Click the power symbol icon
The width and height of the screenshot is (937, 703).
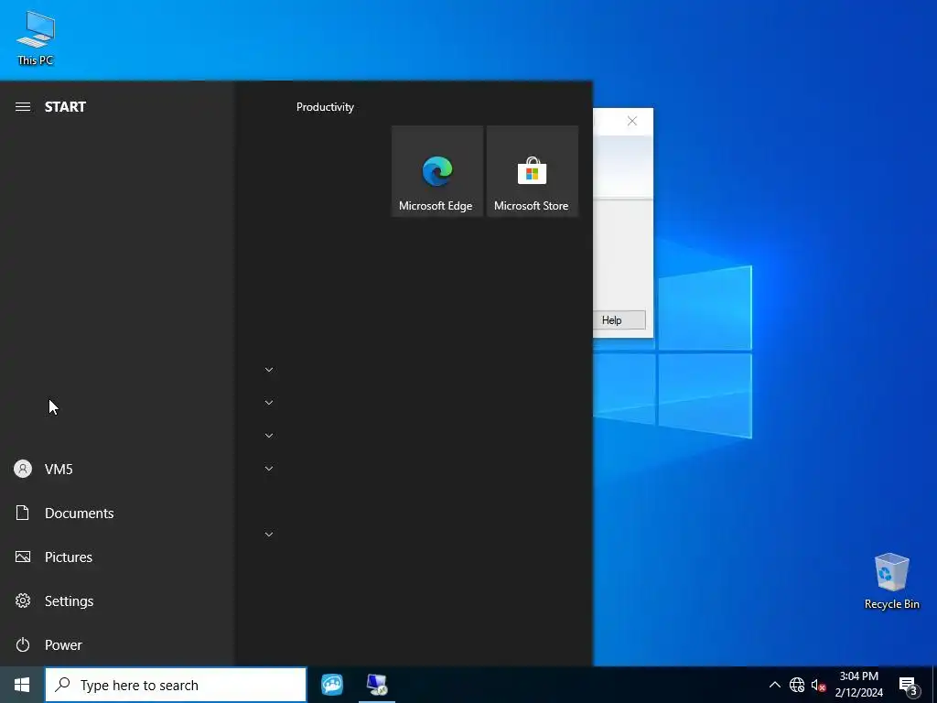23,645
